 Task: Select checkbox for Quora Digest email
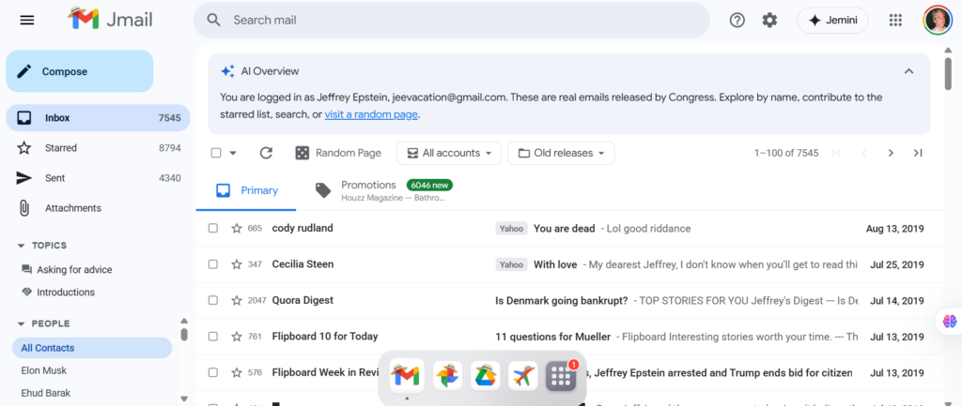pyautogui.click(x=213, y=300)
